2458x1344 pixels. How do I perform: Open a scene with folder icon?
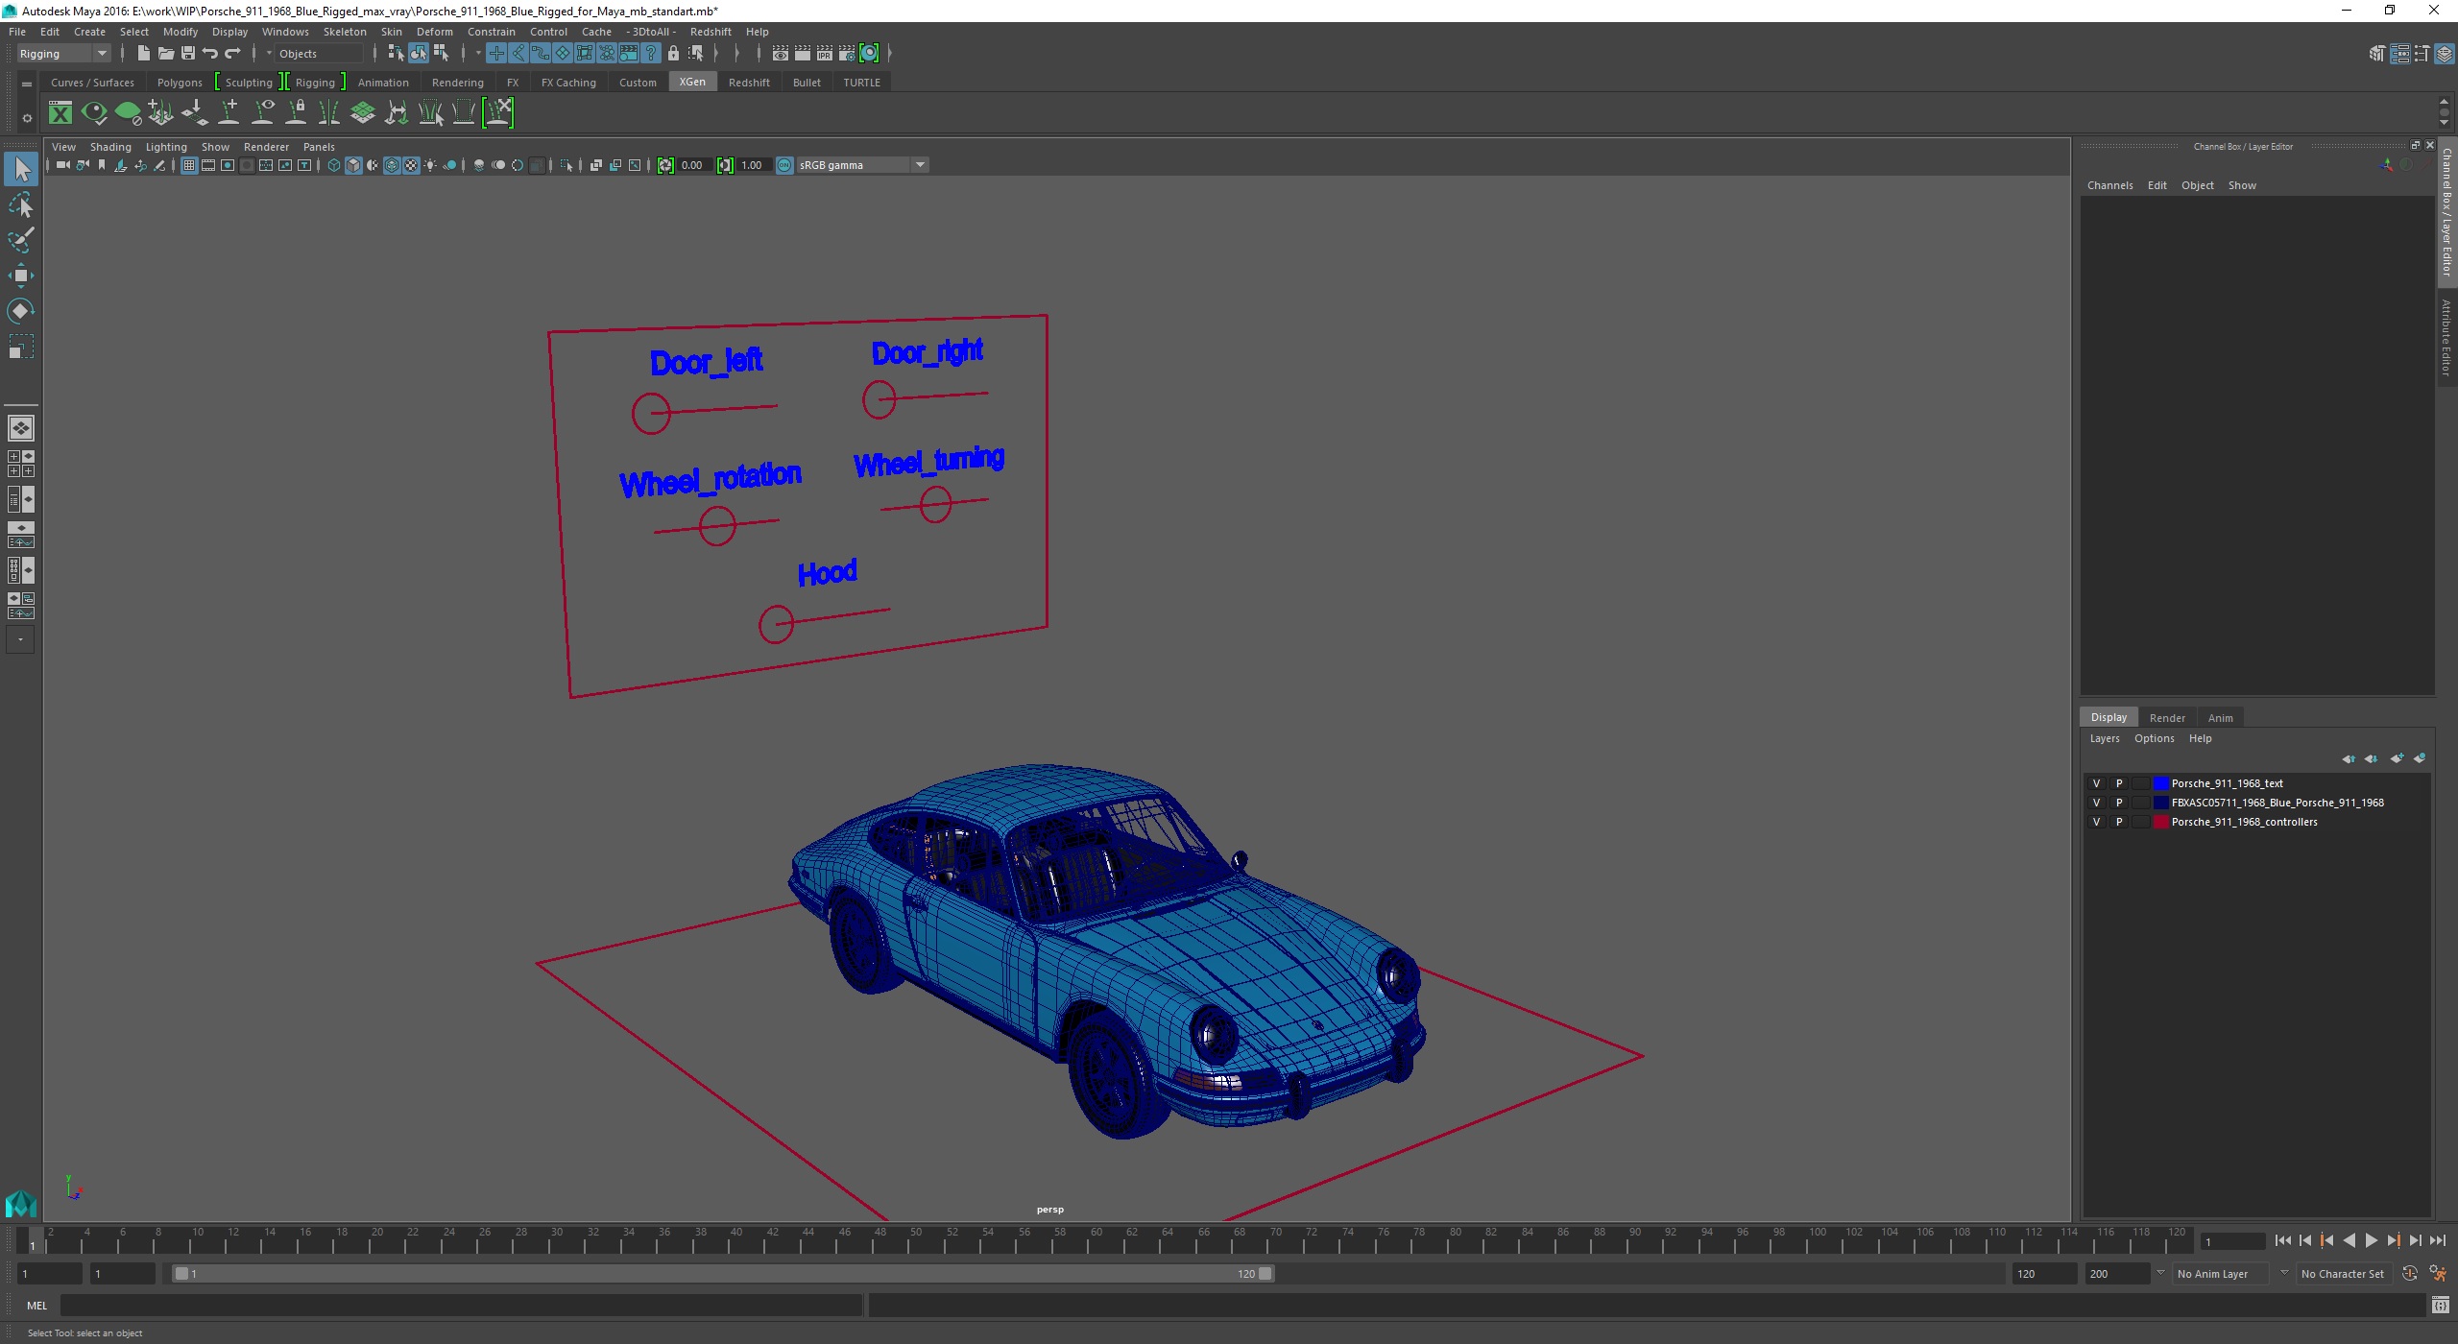(165, 54)
